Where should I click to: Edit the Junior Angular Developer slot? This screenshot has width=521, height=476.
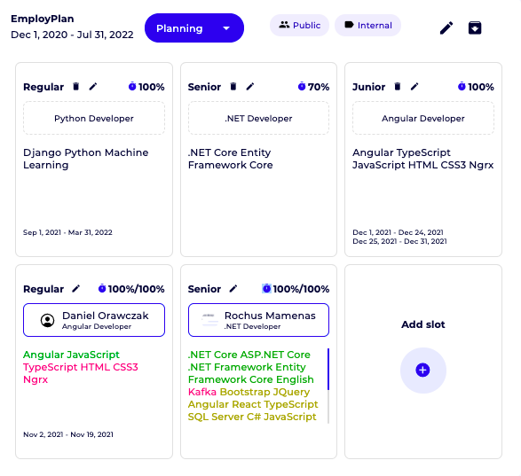coord(414,87)
